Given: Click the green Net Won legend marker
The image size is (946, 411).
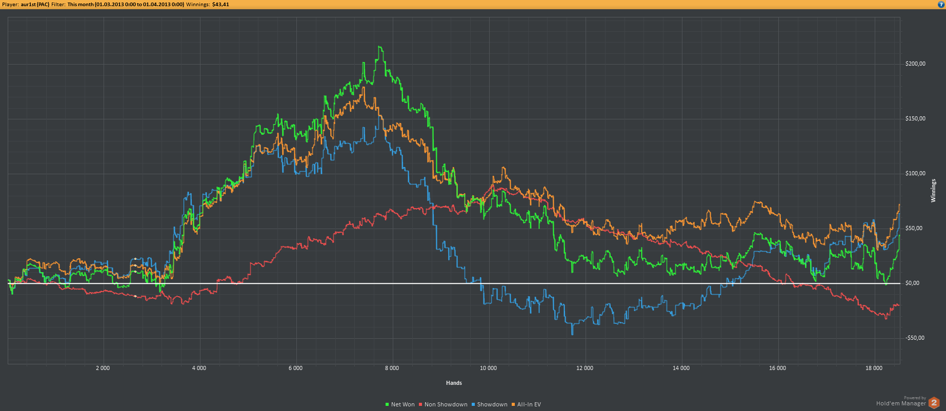Looking at the screenshot, I should click(x=387, y=405).
